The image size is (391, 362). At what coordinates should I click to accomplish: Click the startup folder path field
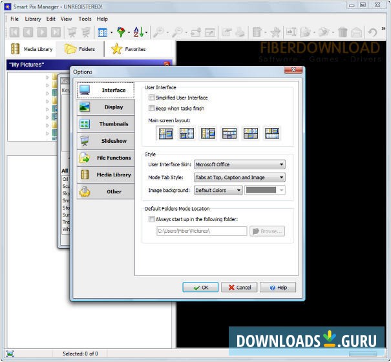click(x=202, y=231)
